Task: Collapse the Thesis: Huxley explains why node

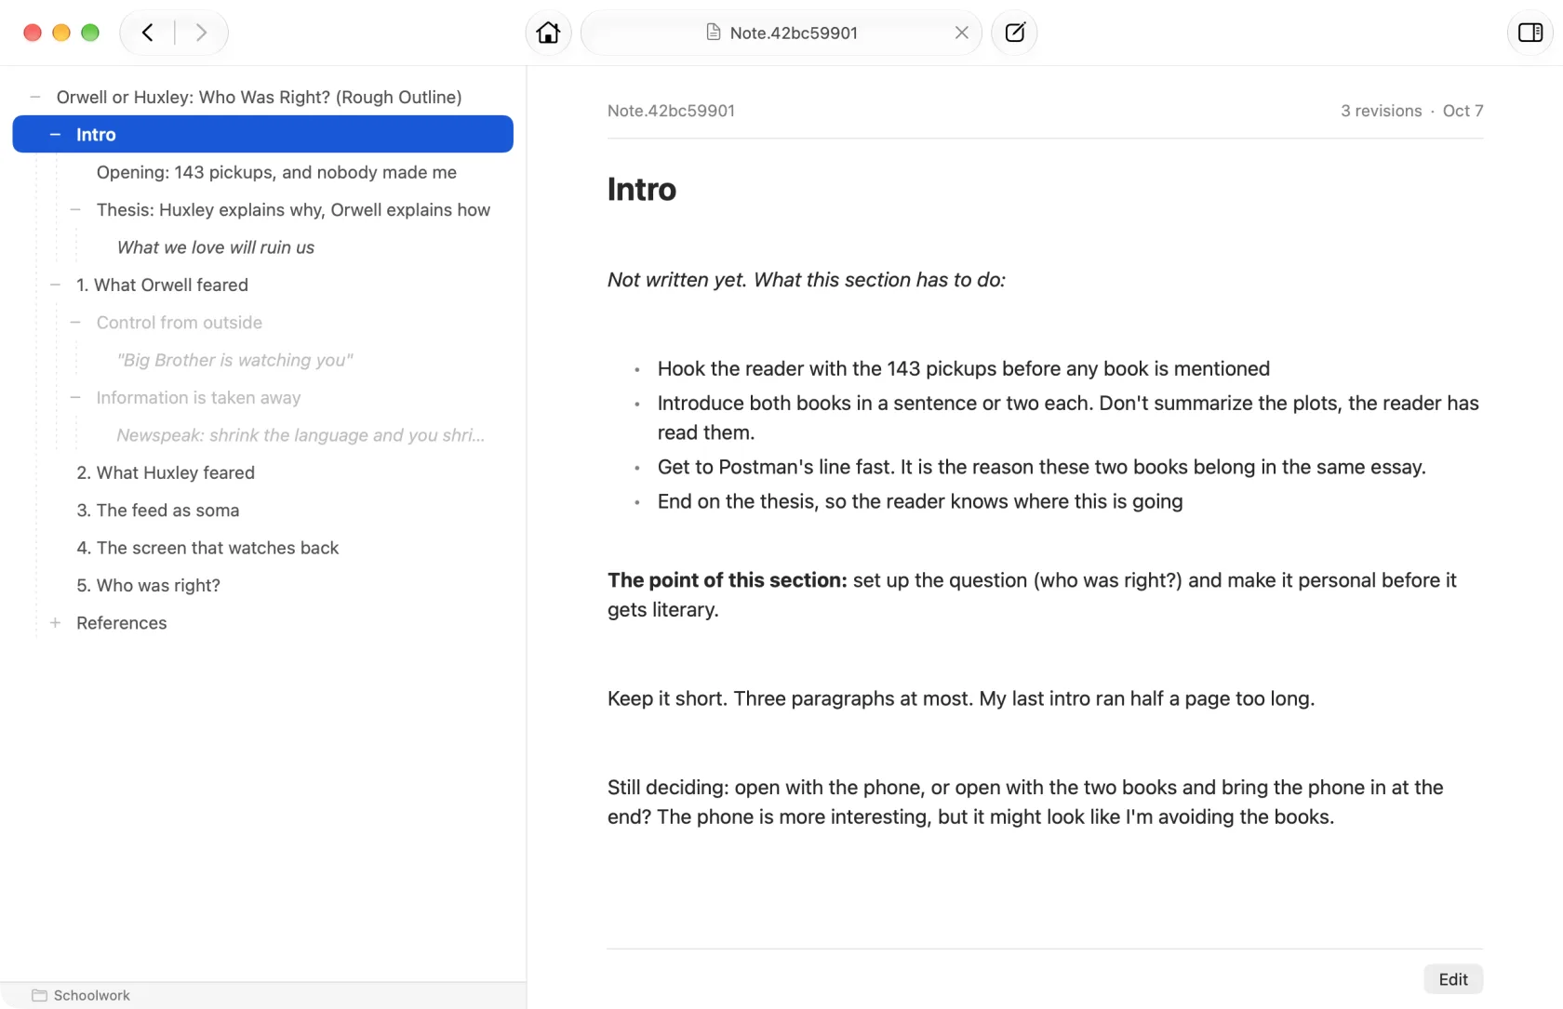Action: (x=75, y=210)
